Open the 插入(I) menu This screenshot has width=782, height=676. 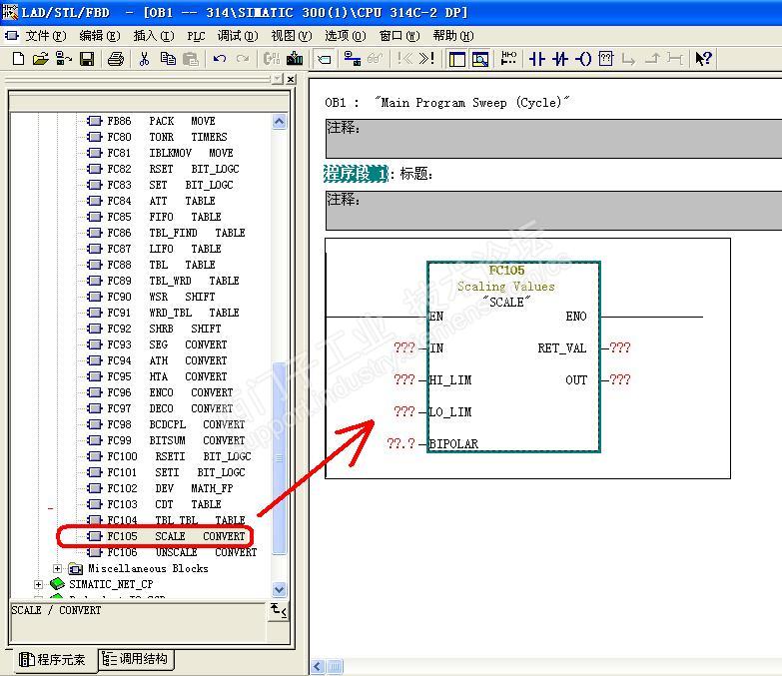pos(154,35)
